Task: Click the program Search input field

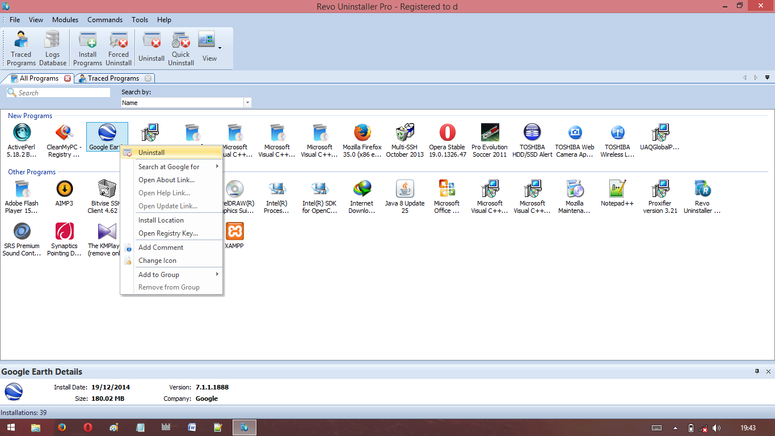Action: [58, 93]
